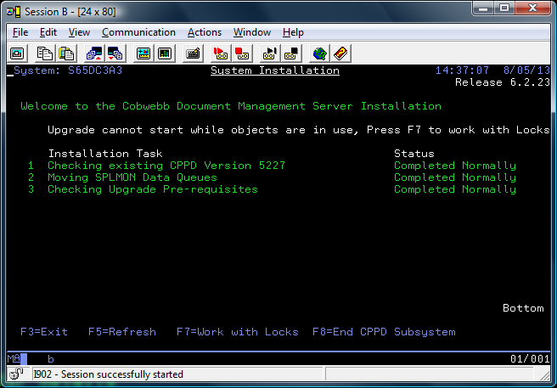
Task: Click task 'Checking Upgrade Pre-requisites'
Action: [x=153, y=189]
